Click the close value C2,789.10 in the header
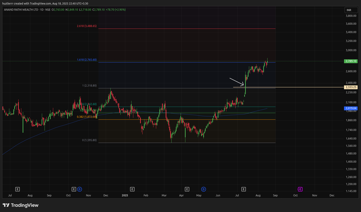Screen dimensions: 361x212 pos(99,10)
